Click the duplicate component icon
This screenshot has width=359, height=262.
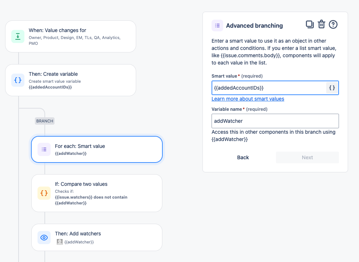(310, 24)
